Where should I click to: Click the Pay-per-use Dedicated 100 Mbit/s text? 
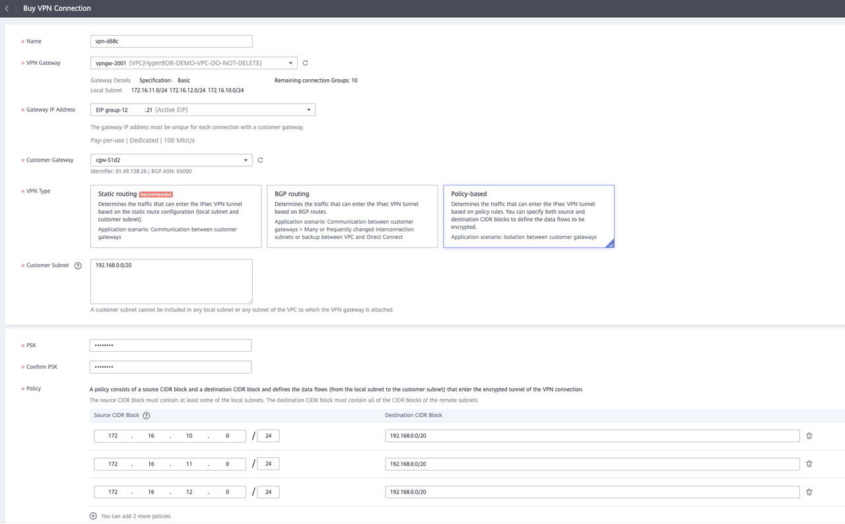click(143, 141)
